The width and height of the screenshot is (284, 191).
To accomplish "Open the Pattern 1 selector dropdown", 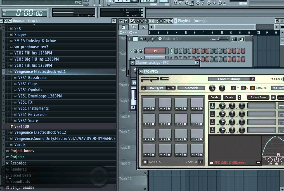I will click(x=180, y=39).
